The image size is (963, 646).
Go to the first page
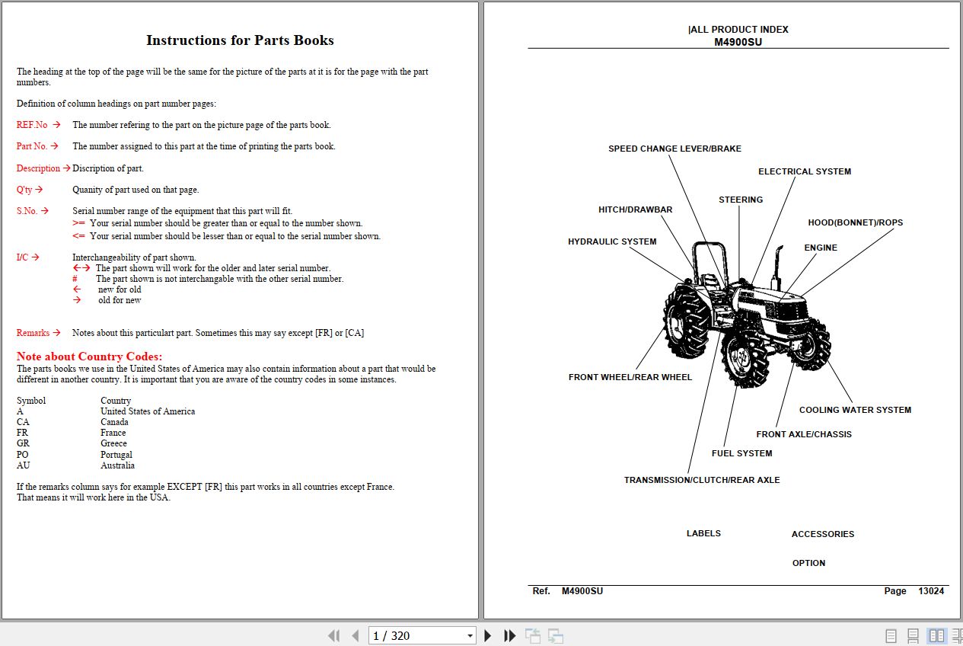[x=333, y=635]
